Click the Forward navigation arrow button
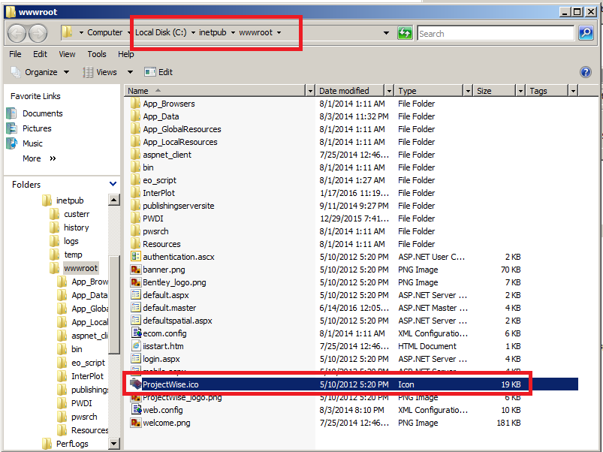603x452 pixels. [38, 34]
